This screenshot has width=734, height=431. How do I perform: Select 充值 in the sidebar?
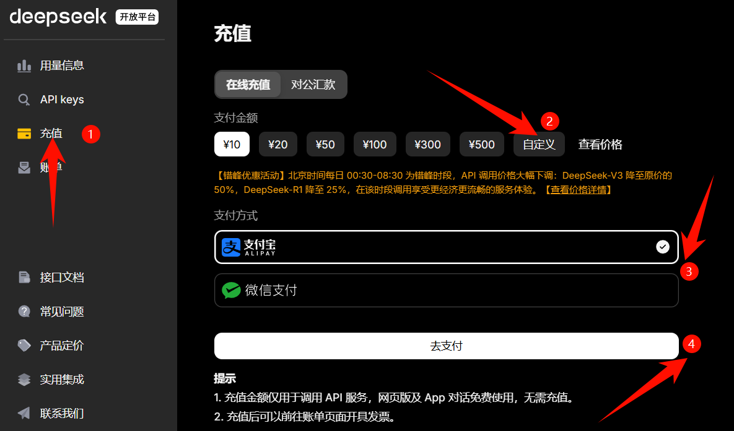(x=51, y=134)
